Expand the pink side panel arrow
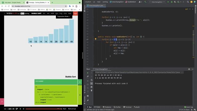 point(2,101)
